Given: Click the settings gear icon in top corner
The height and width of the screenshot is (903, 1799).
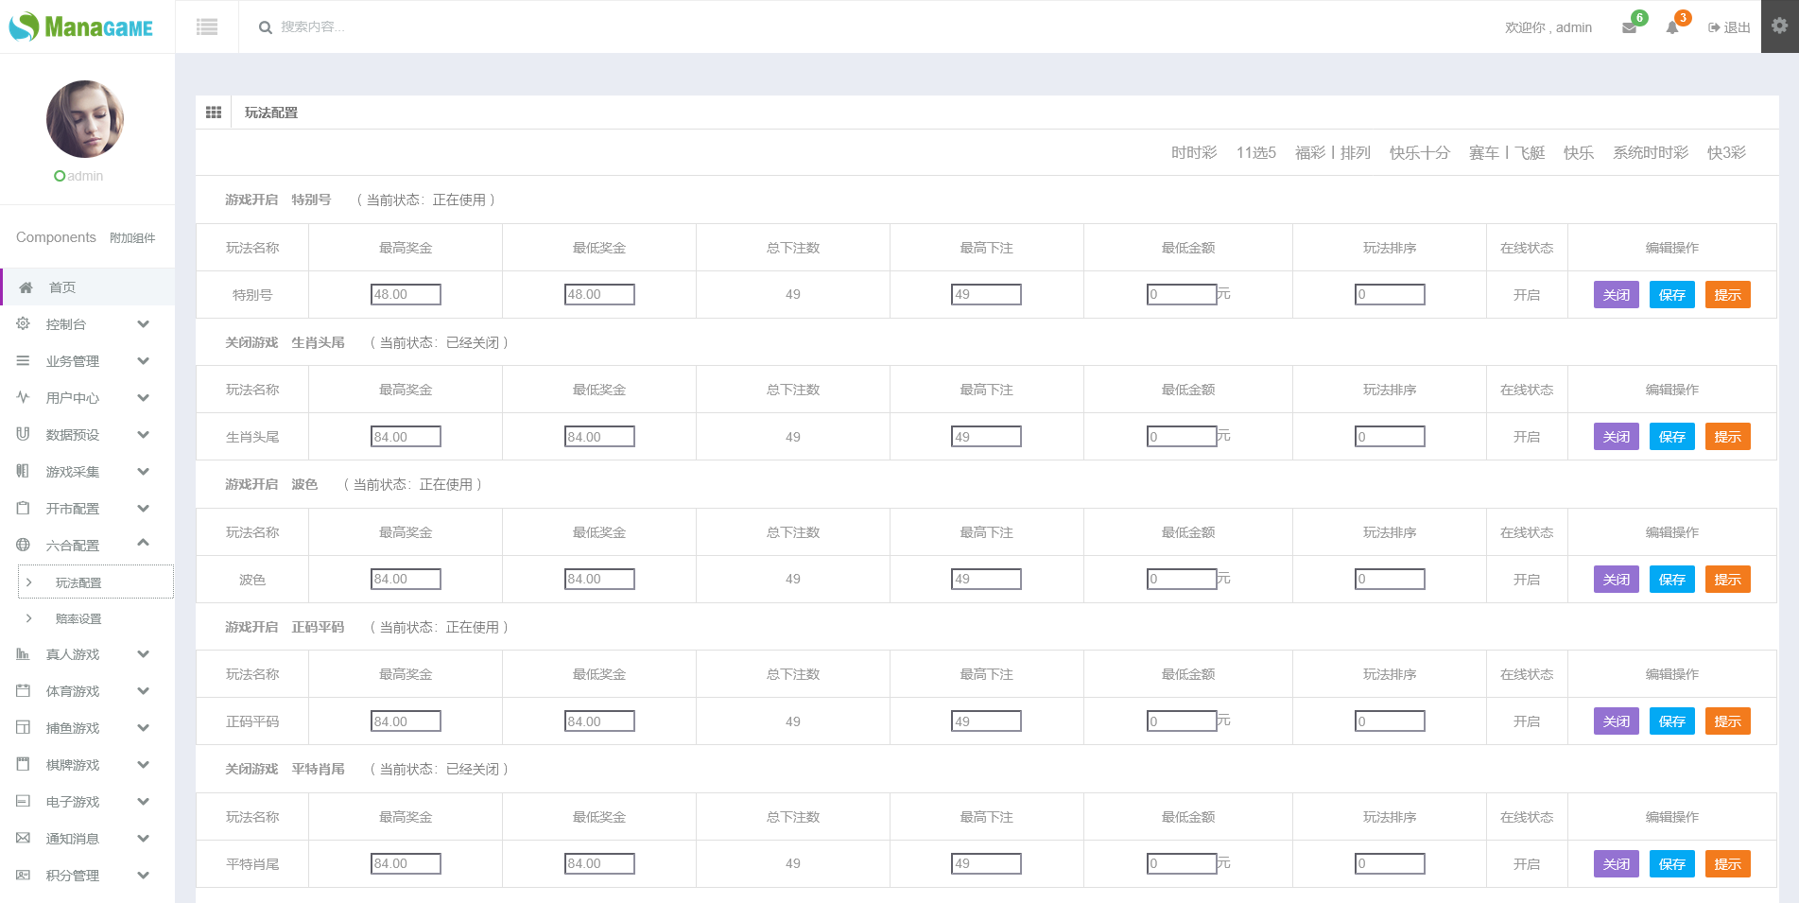Looking at the screenshot, I should tap(1779, 26).
